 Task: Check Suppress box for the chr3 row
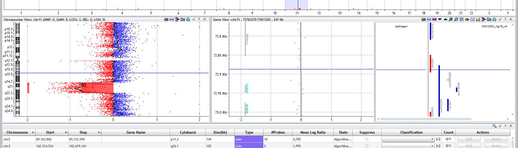(x=367, y=146)
